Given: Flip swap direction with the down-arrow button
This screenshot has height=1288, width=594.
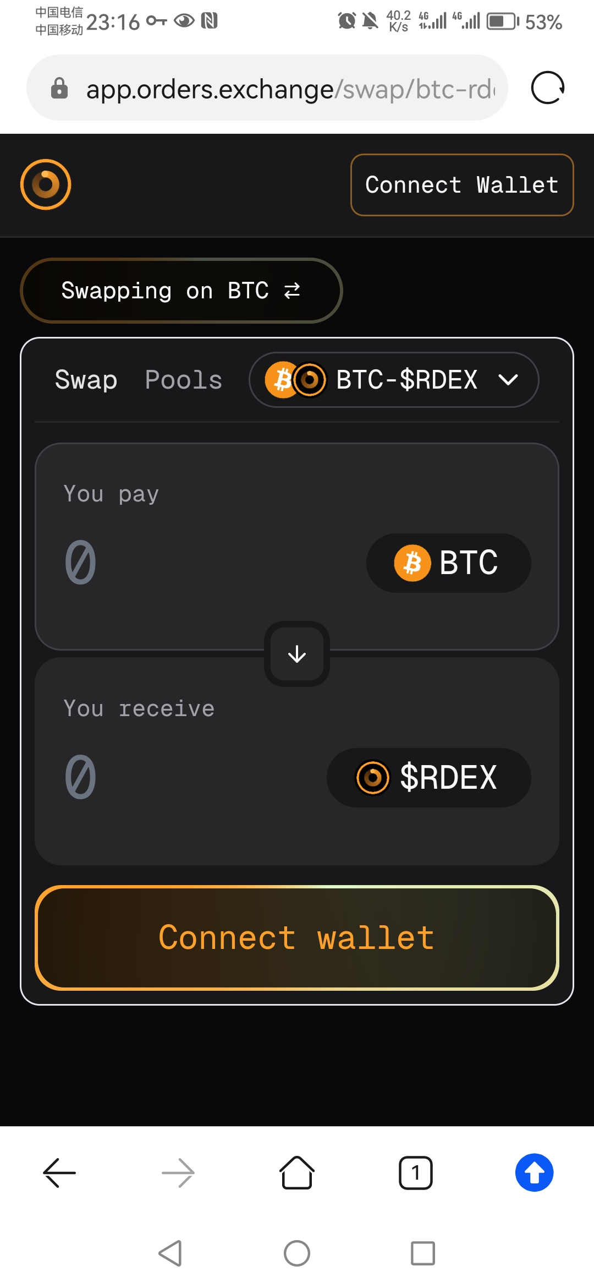Looking at the screenshot, I should click(297, 654).
